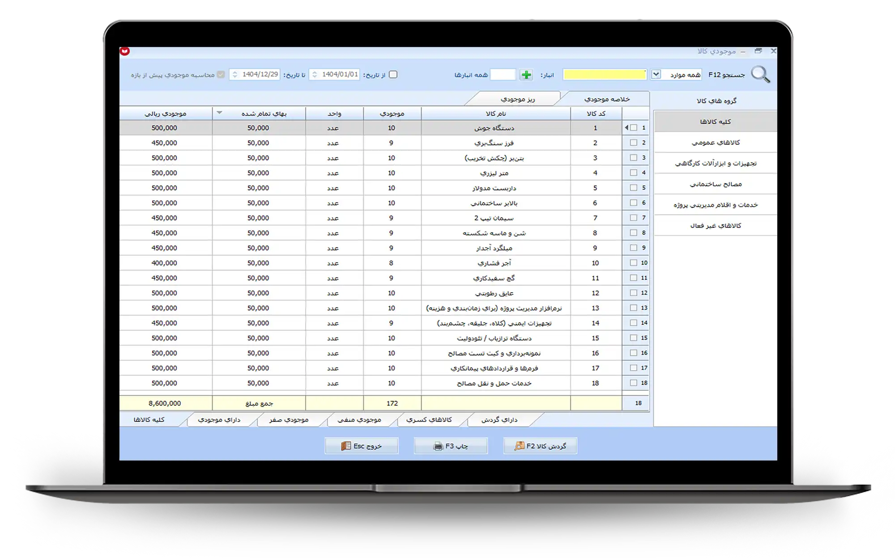
Task: Check the row 10 آجر فشاري checkbox
Action: 633,263
